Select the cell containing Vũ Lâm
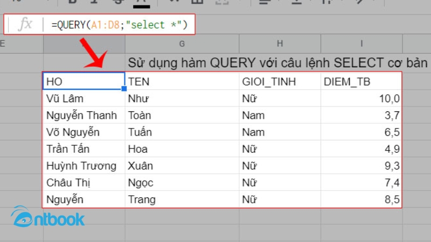Image resolution: width=431 pixels, height=242 pixels. point(84,98)
